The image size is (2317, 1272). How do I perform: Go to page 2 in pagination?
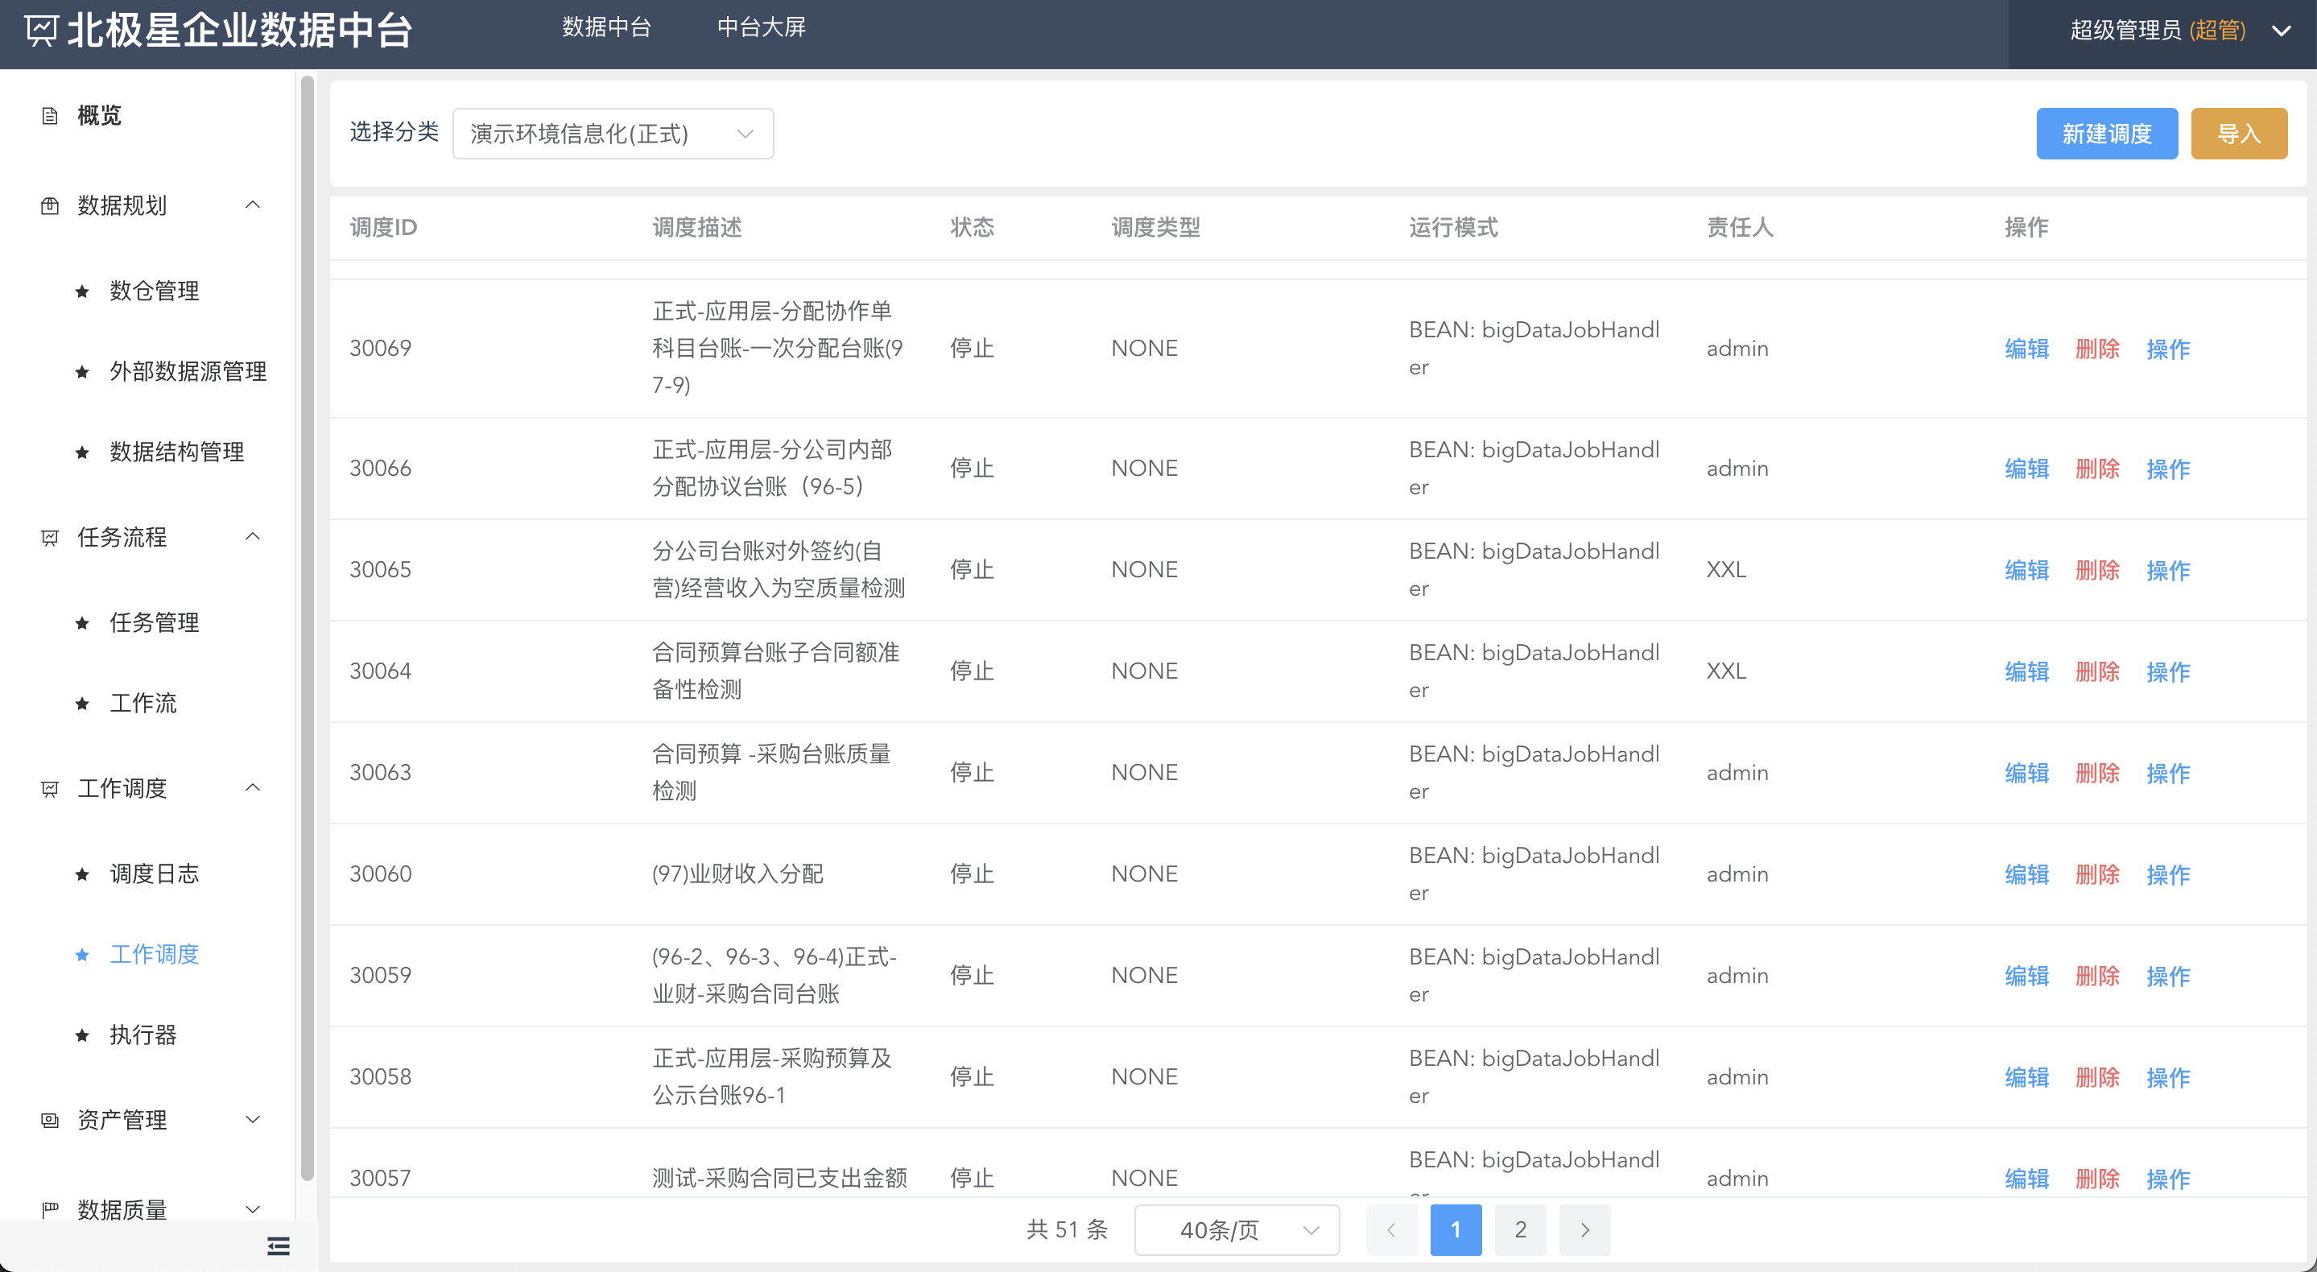coord(1520,1229)
